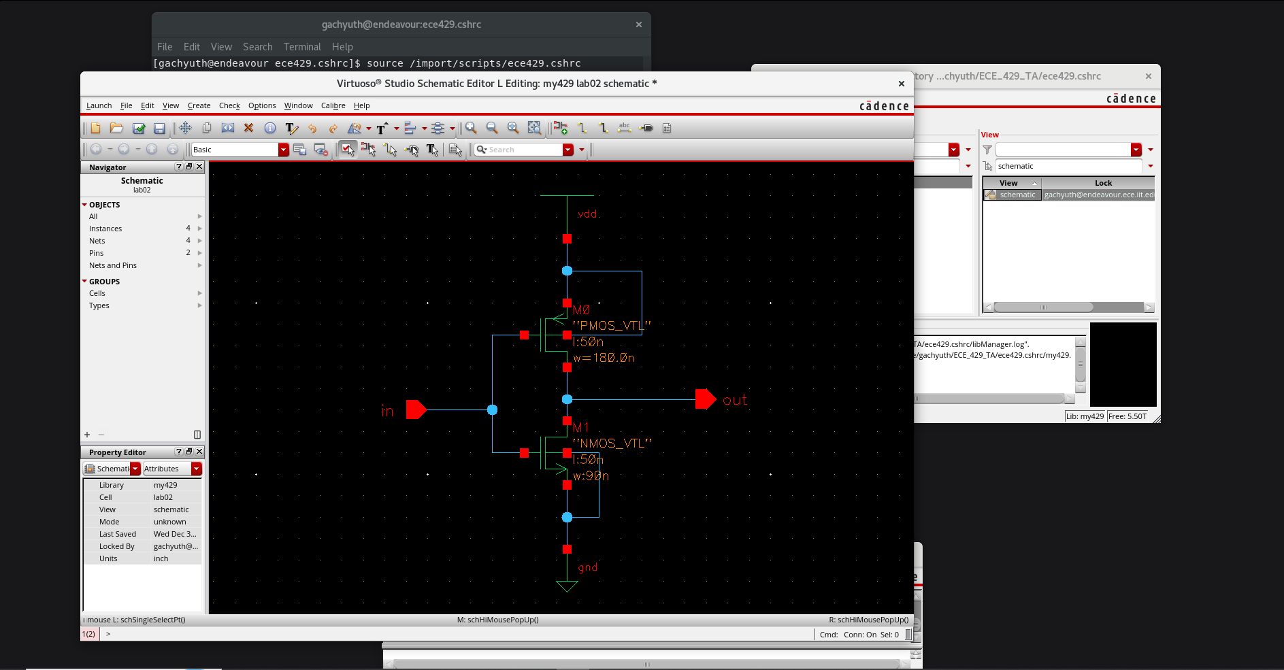This screenshot has height=670, width=1284.
Task: Open the Launch menu
Action: 99,105
